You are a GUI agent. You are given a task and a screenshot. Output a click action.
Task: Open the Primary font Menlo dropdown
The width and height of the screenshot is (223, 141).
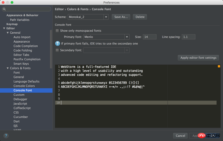127,37
